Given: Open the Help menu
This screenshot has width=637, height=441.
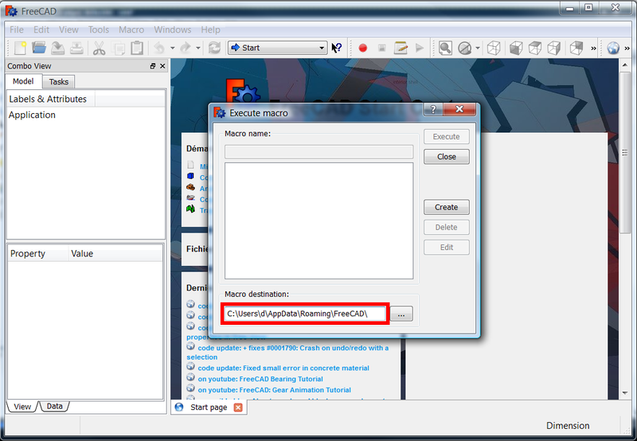Looking at the screenshot, I should [x=210, y=29].
